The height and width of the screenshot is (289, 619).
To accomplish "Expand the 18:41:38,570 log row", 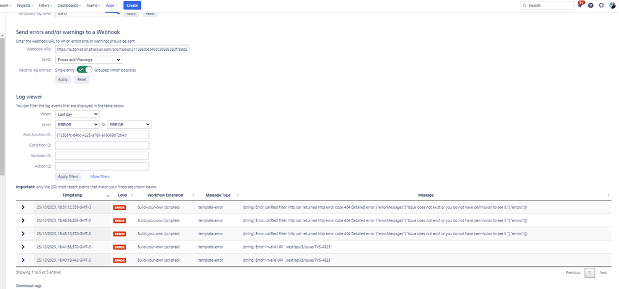I will tap(23, 247).
